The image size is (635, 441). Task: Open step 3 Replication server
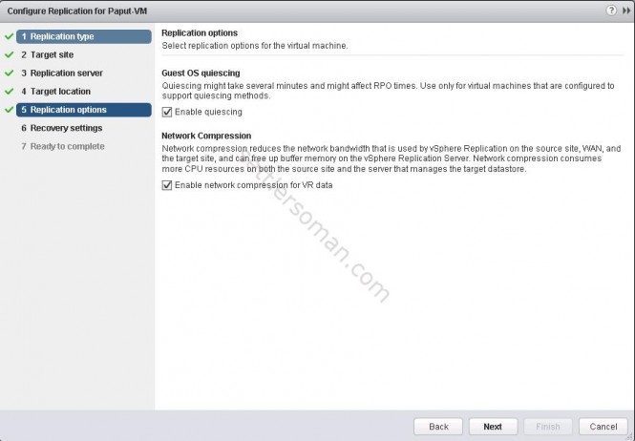pyautogui.click(x=66, y=73)
